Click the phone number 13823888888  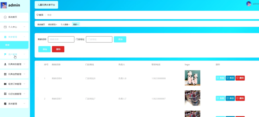159,78
